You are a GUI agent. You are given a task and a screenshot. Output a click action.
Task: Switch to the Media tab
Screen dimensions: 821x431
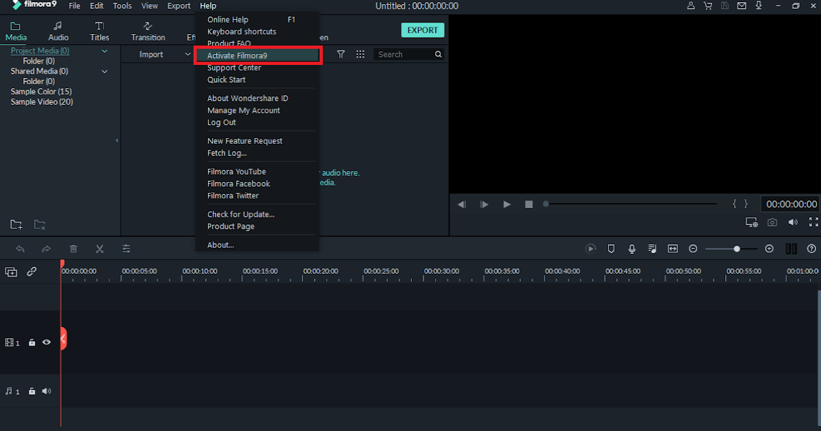tap(16, 31)
